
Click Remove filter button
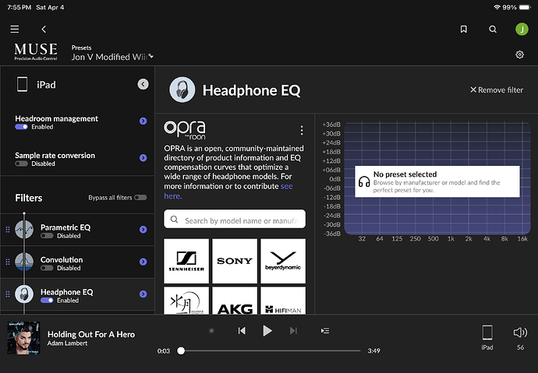(x=497, y=90)
